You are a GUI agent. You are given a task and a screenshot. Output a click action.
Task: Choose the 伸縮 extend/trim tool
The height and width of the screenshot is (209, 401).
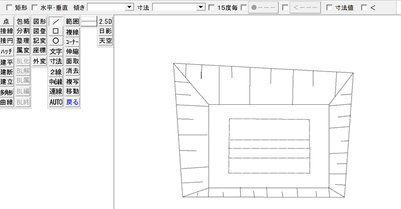pyautogui.click(x=72, y=52)
